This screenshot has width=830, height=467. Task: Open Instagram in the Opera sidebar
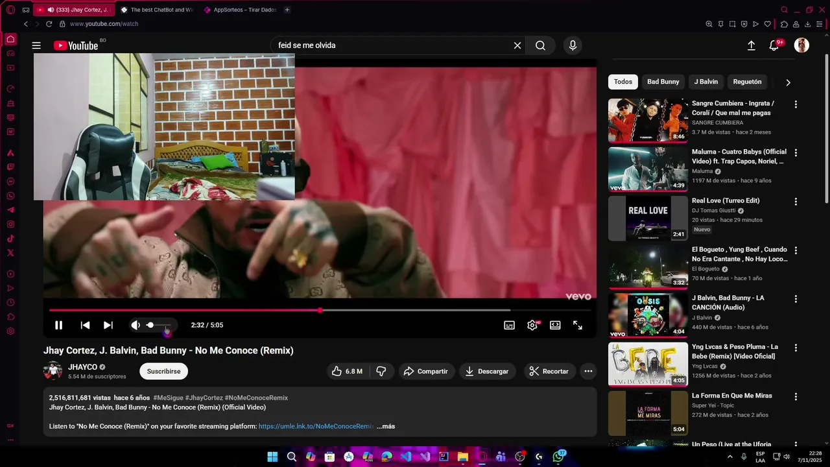tap(10, 224)
